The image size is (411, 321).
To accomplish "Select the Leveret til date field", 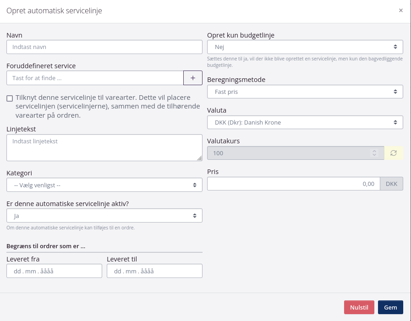I will pyautogui.click(x=154, y=271).
